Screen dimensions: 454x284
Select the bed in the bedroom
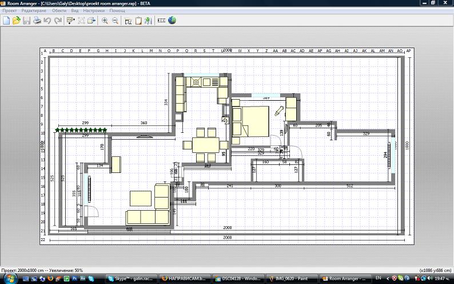(x=252, y=121)
